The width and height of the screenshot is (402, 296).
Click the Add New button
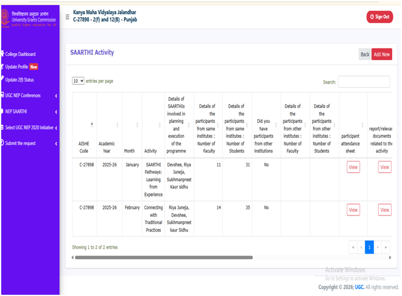point(381,54)
